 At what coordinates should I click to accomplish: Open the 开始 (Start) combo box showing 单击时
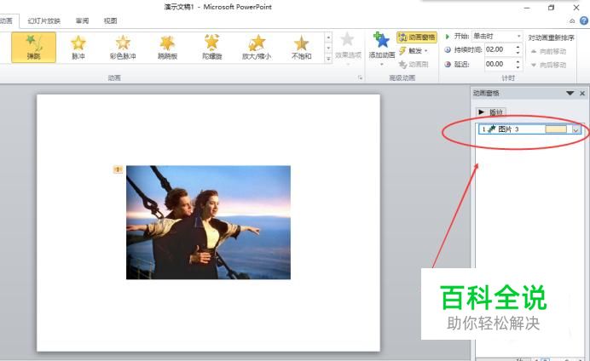tap(497, 37)
